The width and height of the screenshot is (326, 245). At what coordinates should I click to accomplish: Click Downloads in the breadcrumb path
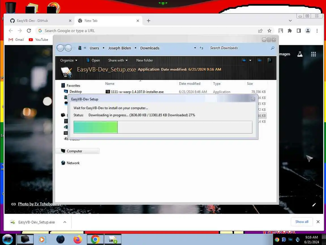(150, 48)
